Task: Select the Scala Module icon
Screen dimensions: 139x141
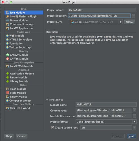Action: click(x=8, y=93)
